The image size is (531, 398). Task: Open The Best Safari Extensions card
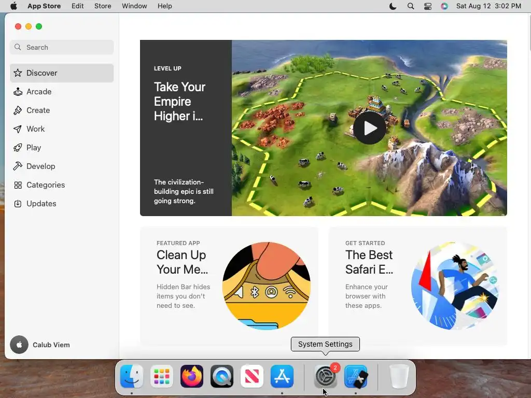tap(418, 286)
